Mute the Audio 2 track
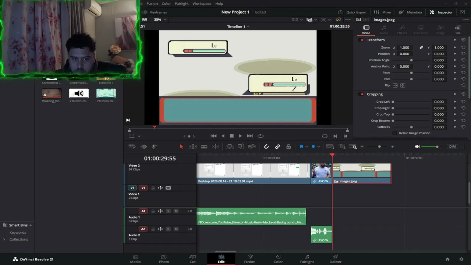471x265 pixels. (176, 229)
